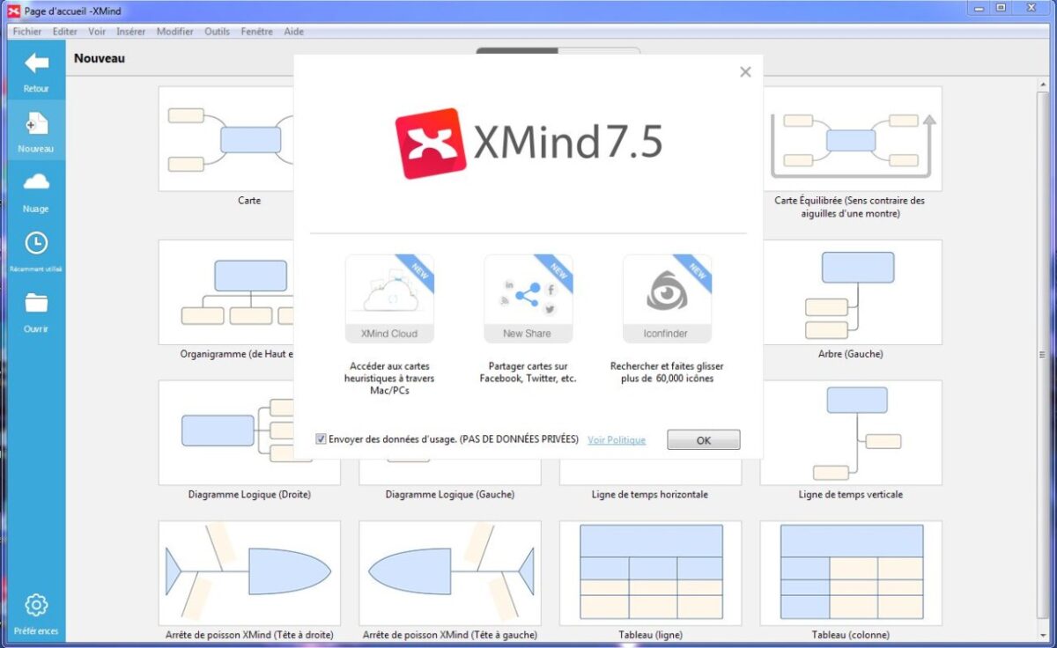Confirm the dialog with OK

(703, 439)
